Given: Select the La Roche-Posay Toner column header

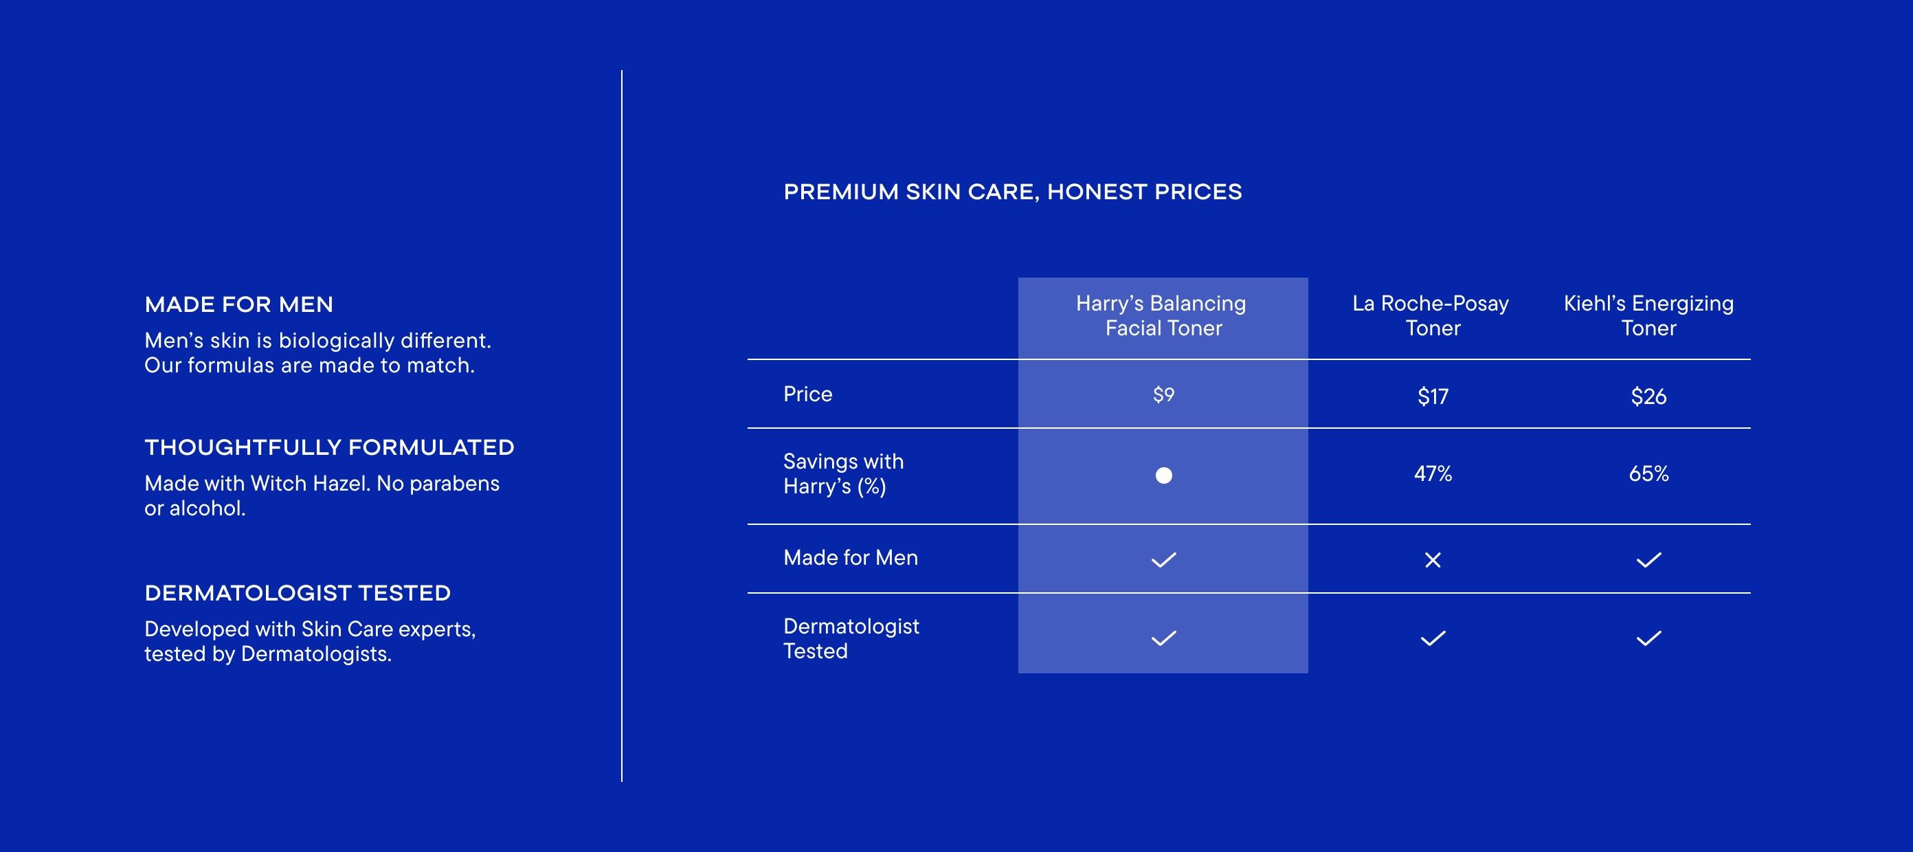Looking at the screenshot, I should pos(1431,315).
